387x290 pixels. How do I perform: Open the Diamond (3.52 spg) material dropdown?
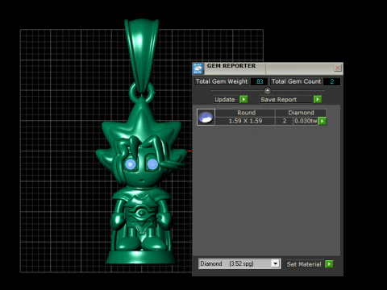[x=275, y=263]
